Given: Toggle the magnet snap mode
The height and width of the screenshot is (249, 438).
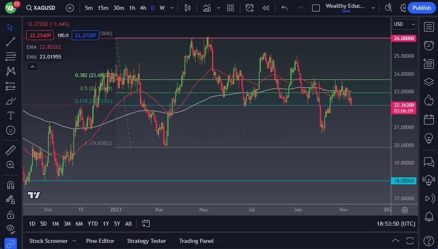Looking at the screenshot, I should [x=11, y=185].
